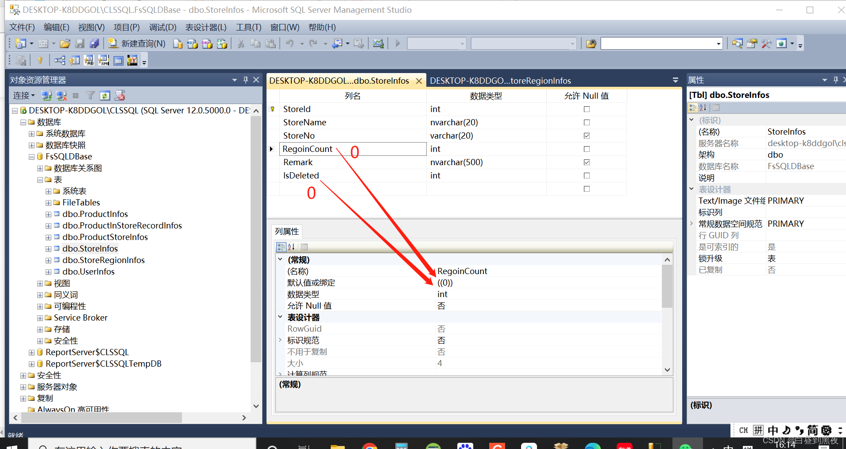Expand the dbo.StoreInfos table node
846x449 pixels.
coord(48,249)
